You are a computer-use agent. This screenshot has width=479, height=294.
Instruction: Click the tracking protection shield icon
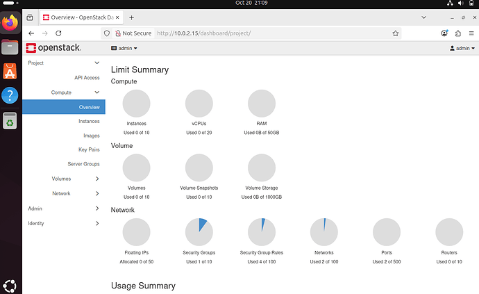click(107, 33)
